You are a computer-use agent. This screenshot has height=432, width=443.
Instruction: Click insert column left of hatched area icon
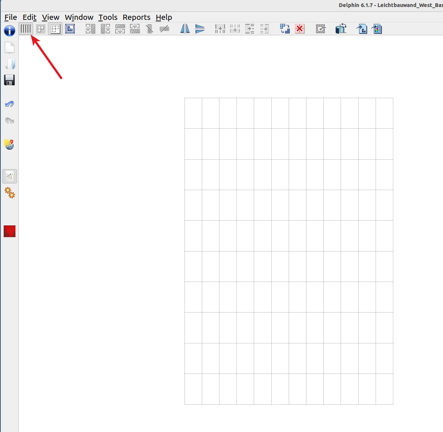(x=90, y=29)
